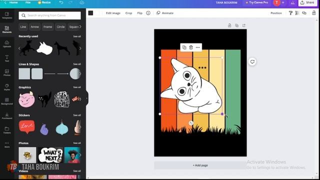Undo the last action
Viewport: 320px width, 180px height.
(x=61, y=2)
